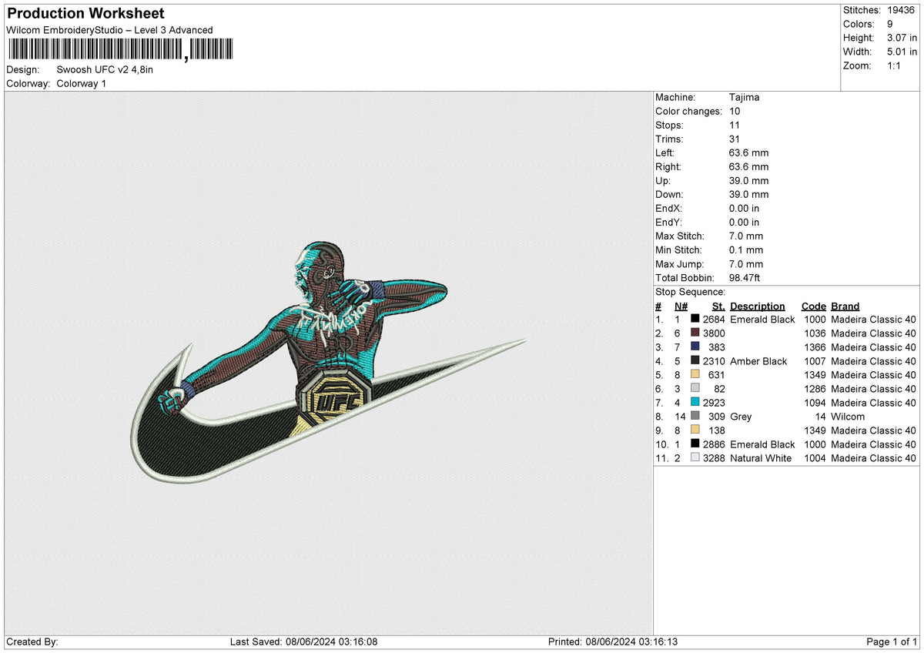Click the Amber Black swatch in stop 4

coord(695,361)
